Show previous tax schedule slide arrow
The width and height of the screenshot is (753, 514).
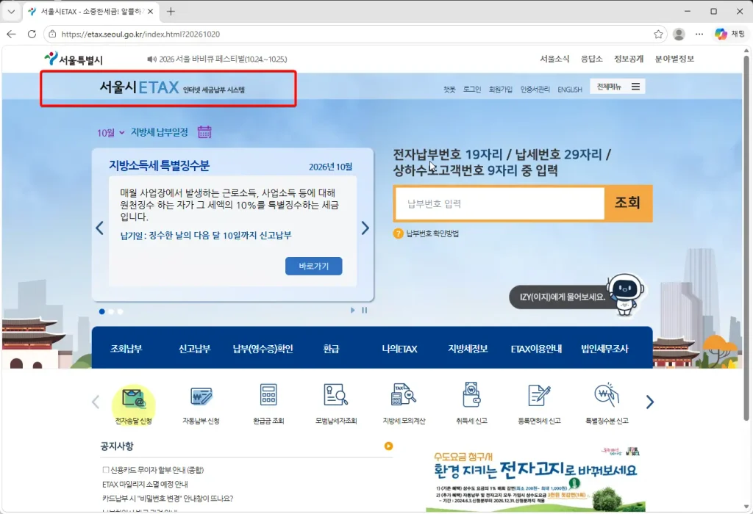pyautogui.click(x=99, y=228)
